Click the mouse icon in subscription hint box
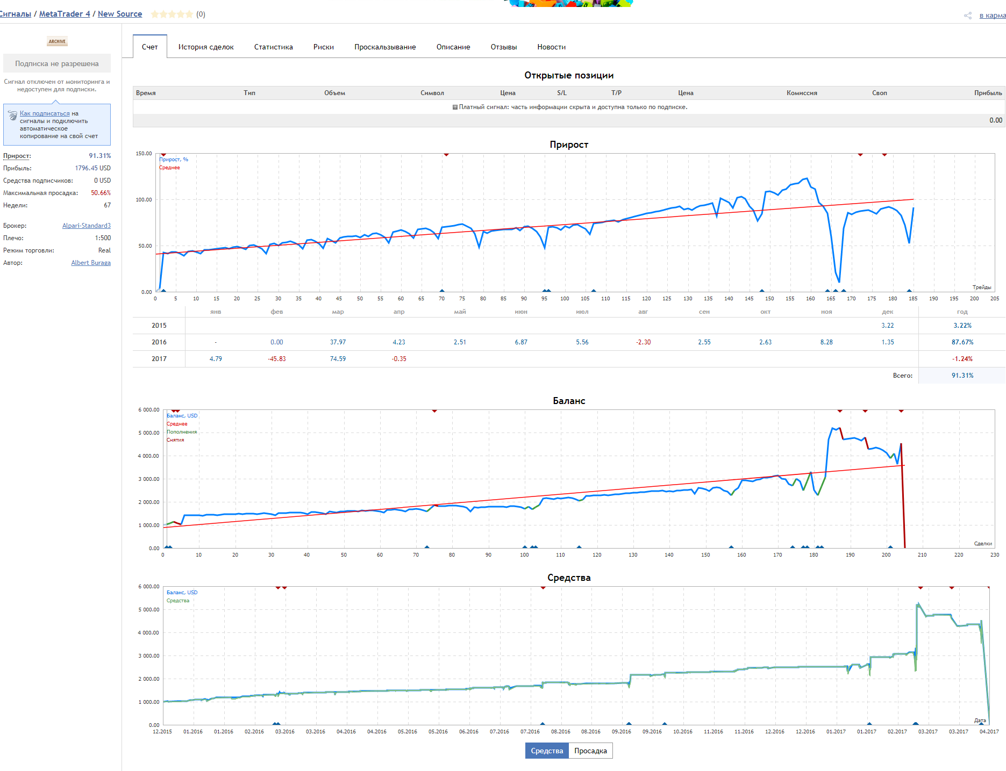Viewport: 1006px width, 771px height. pyautogui.click(x=12, y=116)
